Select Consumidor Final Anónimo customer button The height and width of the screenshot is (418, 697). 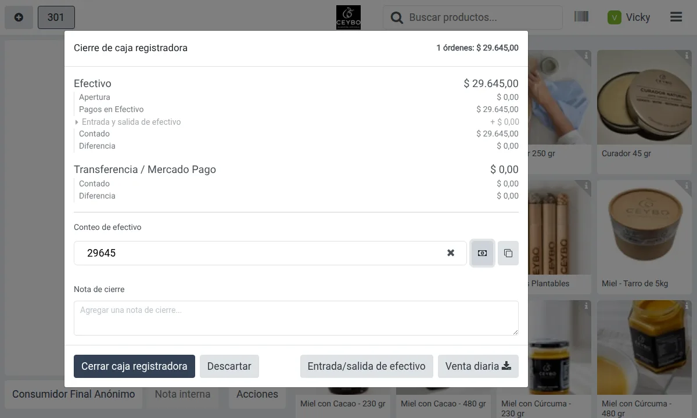tap(74, 394)
